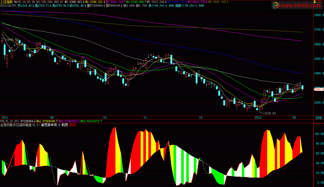The height and width of the screenshot is (187, 324).
Task: Click the 2291.9 current price tag
Action: [x=319, y=90]
